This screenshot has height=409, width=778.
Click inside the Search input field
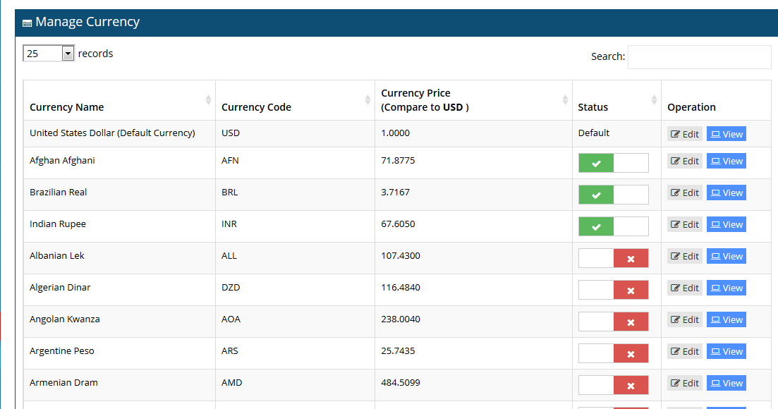click(x=699, y=57)
